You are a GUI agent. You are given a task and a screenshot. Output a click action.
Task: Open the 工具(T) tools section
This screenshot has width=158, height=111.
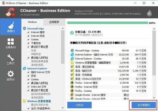pos(11,59)
